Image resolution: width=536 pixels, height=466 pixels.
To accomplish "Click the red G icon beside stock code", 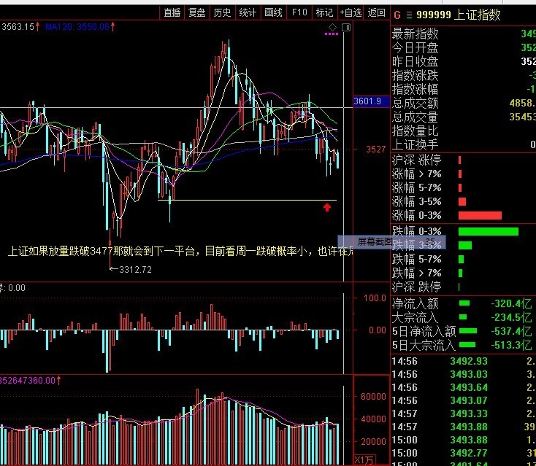I will point(397,15).
